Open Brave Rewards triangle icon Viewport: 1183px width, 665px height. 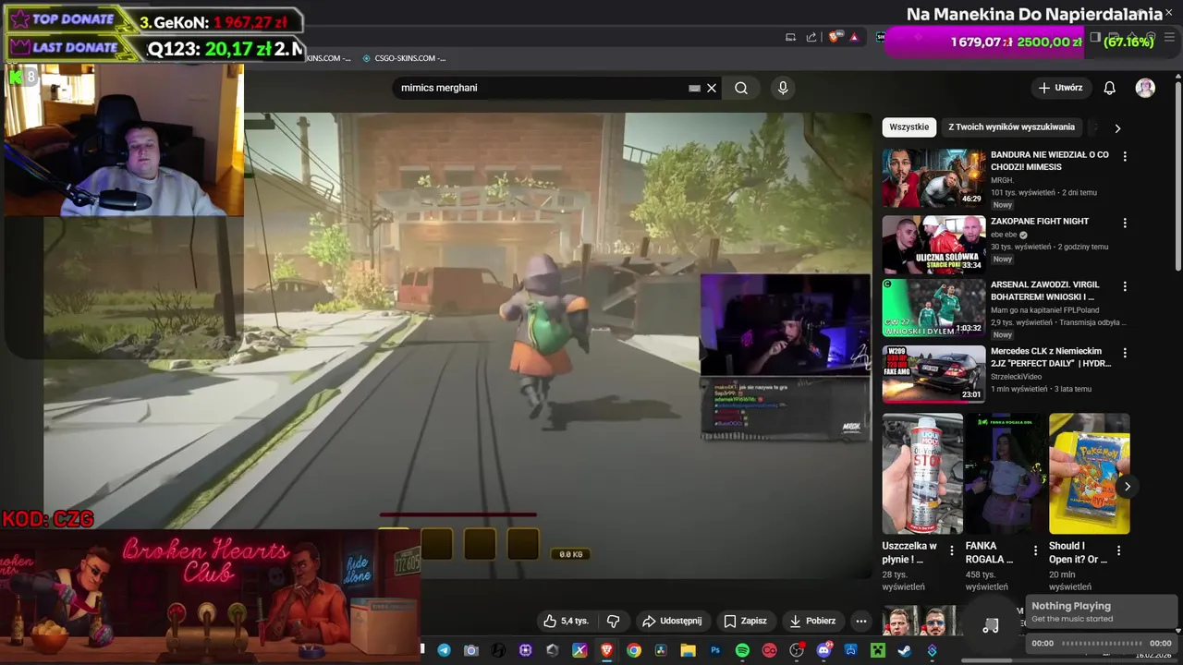click(x=855, y=37)
